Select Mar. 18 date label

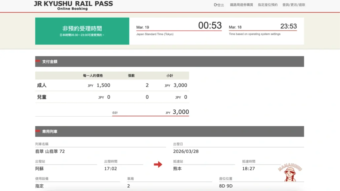click(x=235, y=27)
